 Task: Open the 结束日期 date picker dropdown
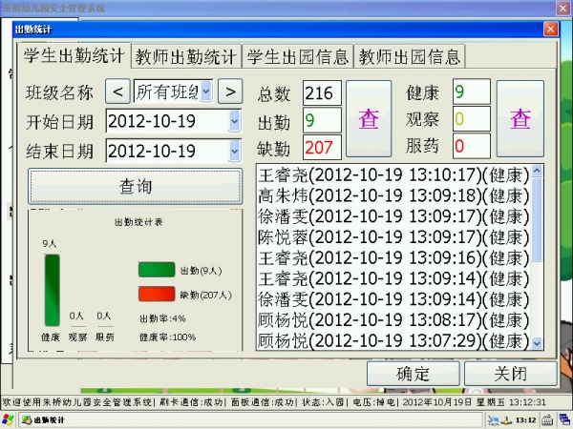pyautogui.click(x=235, y=151)
